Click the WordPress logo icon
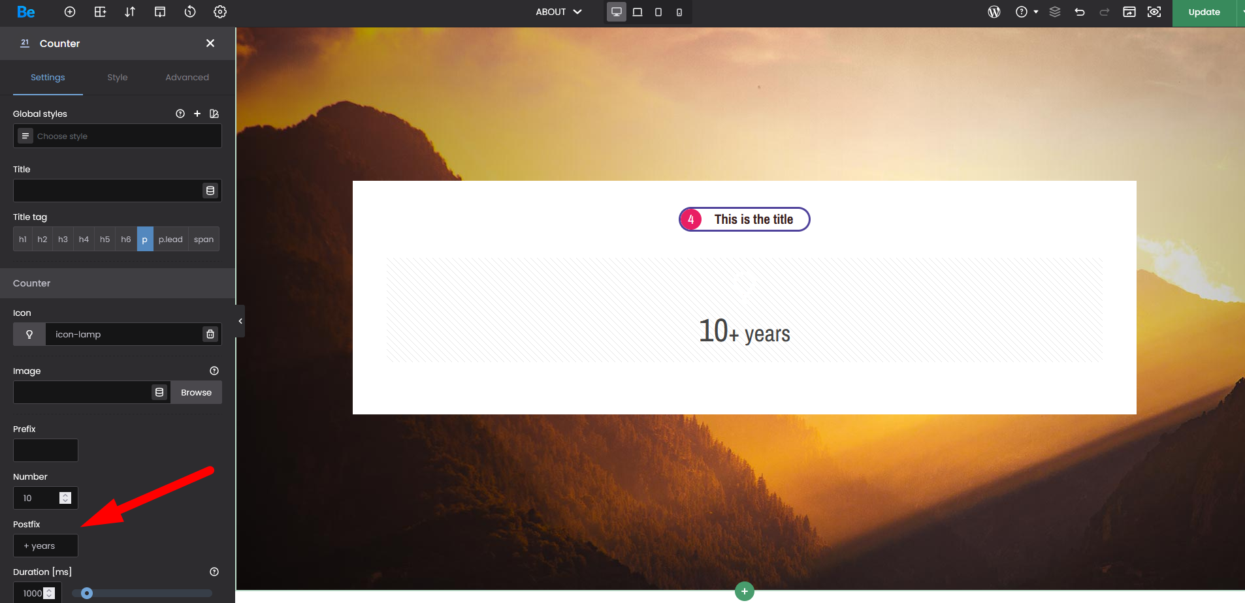 [994, 12]
